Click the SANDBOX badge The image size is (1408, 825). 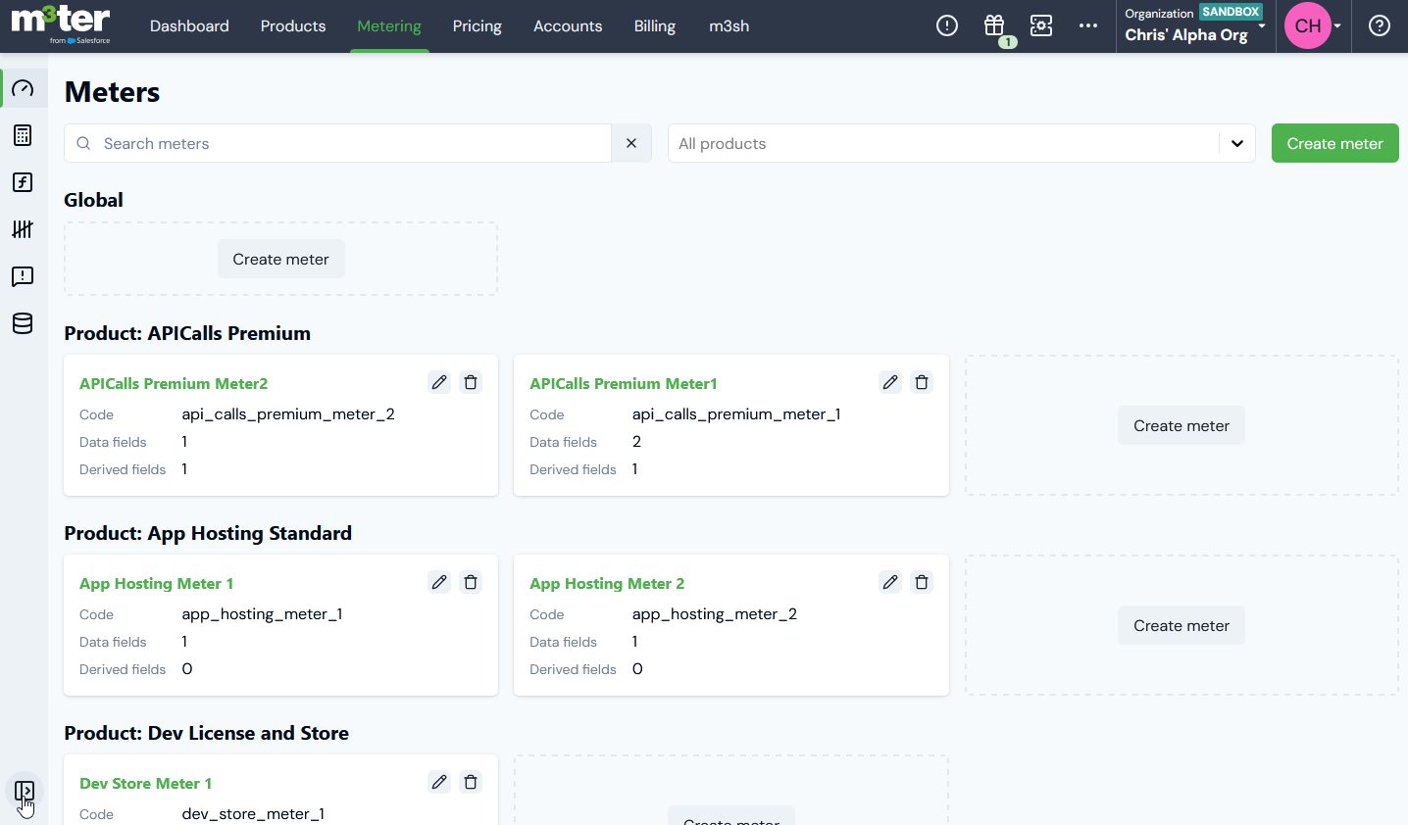(1231, 12)
